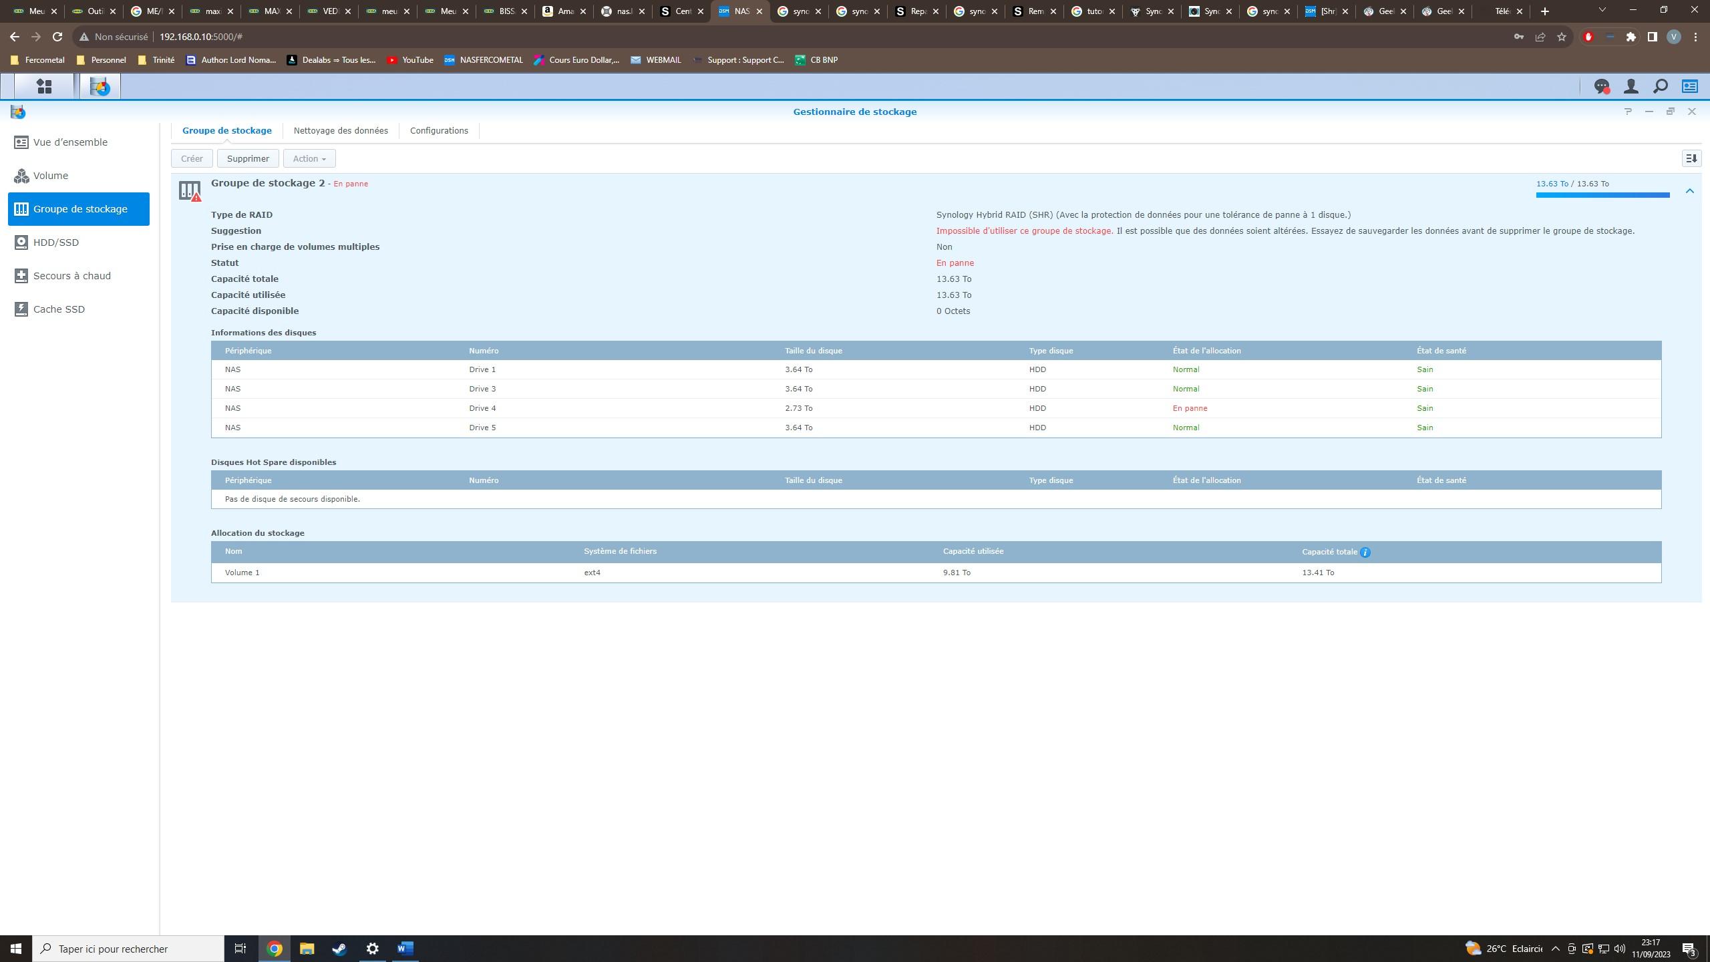1710x962 pixels.
Task: Open Chrome tab search dropdown
Action: 1602,11
